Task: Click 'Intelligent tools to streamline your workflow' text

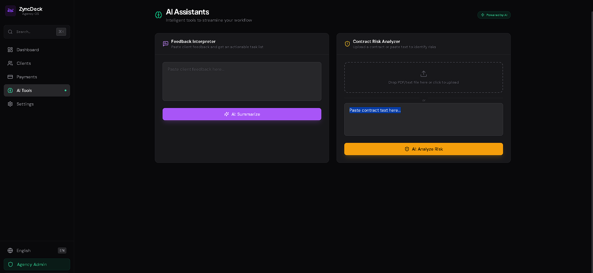Action: pyautogui.click(x=209, y=20)
